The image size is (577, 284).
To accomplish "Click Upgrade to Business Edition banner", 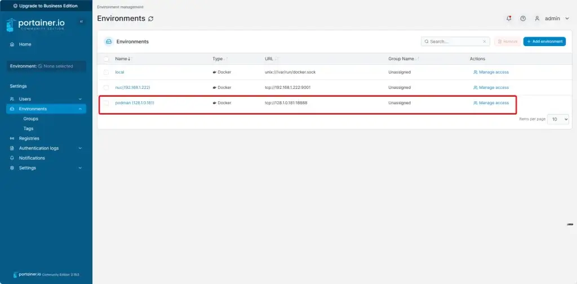I will point(46,6).
